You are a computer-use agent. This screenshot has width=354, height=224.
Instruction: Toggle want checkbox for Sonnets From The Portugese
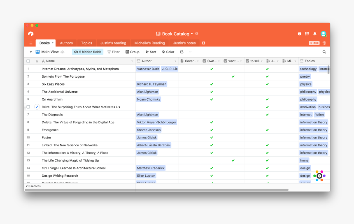233,76
